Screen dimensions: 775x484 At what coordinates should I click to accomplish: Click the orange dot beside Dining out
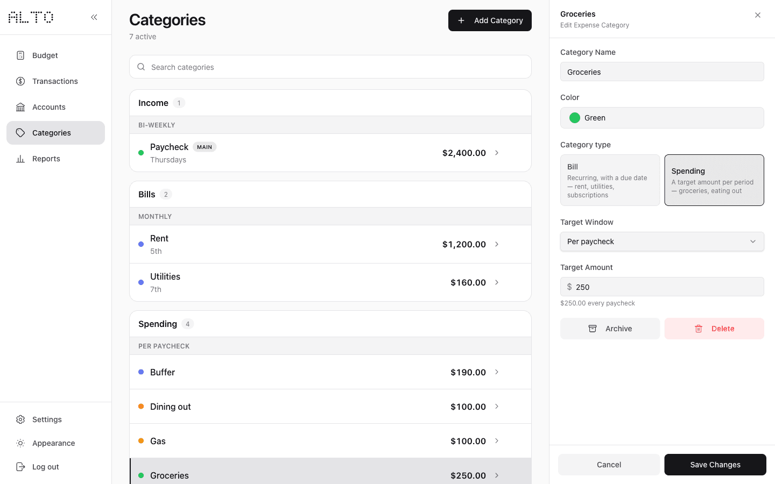coord(141,407)
